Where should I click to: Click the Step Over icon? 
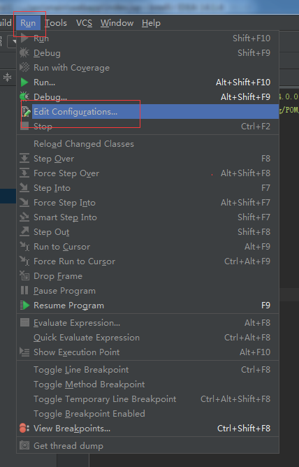(24, 159)
